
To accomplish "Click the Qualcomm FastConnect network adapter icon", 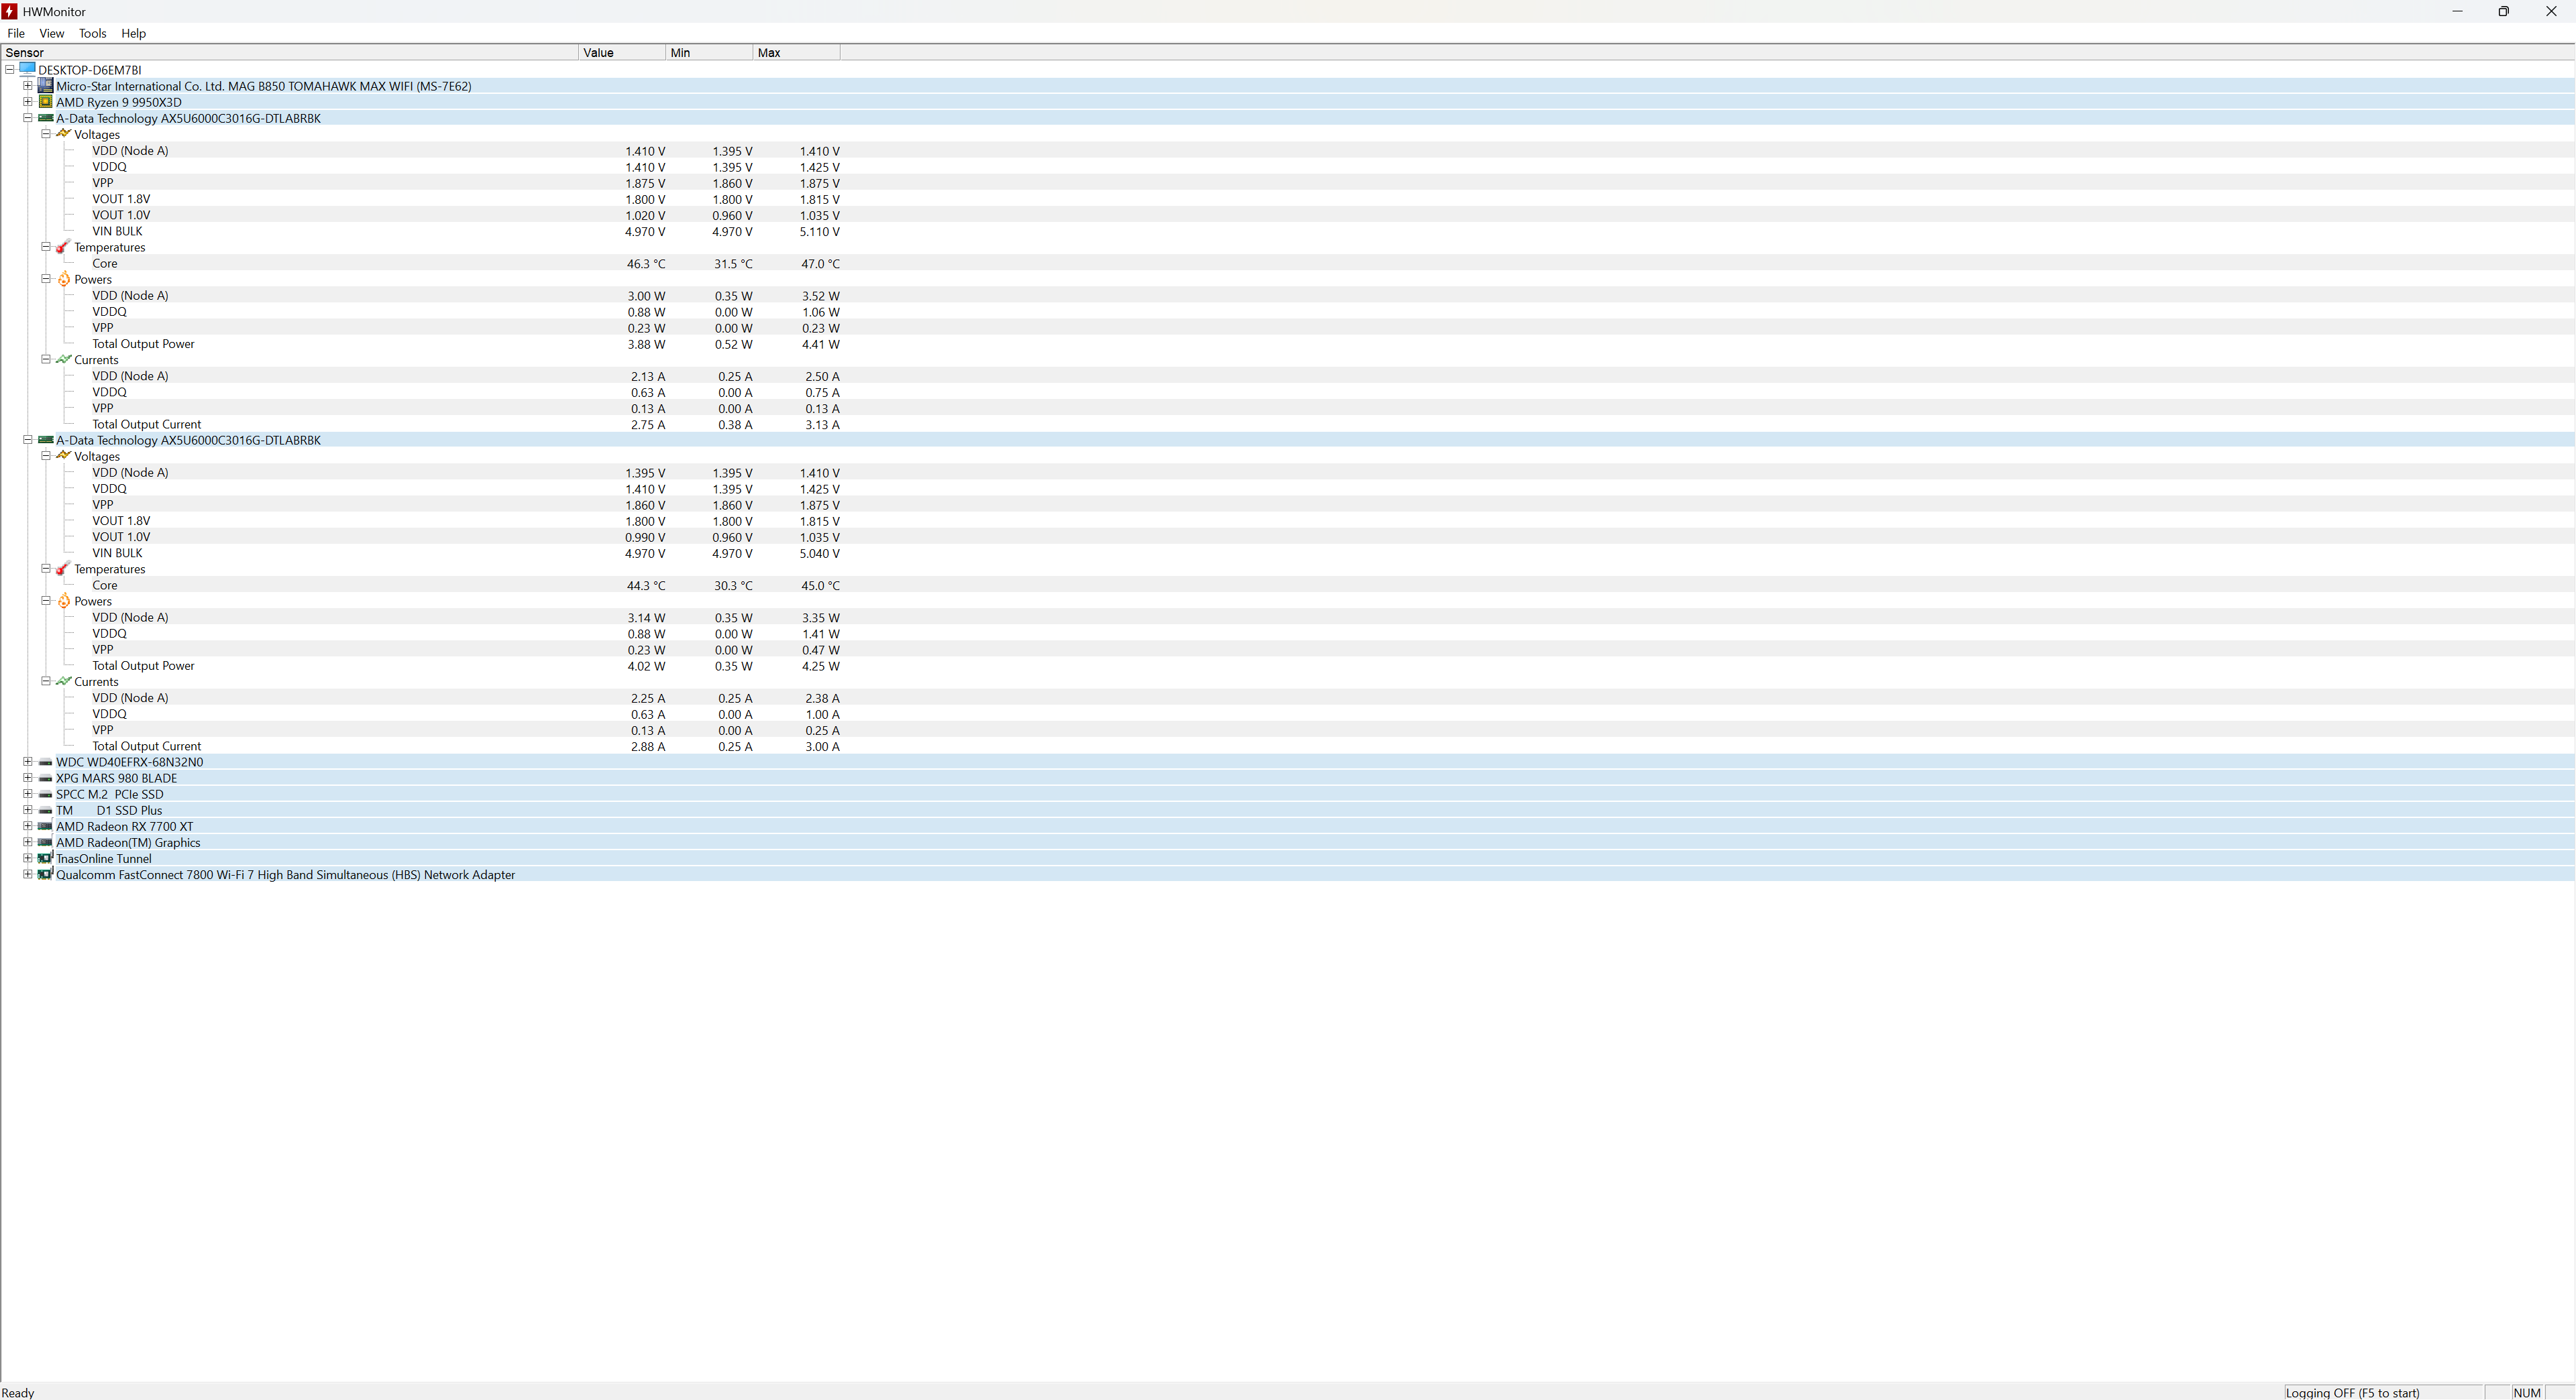I will [45, 874].
